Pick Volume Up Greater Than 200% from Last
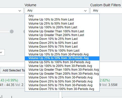The width and height of the screenshot is (122, 98). [62, 35]
